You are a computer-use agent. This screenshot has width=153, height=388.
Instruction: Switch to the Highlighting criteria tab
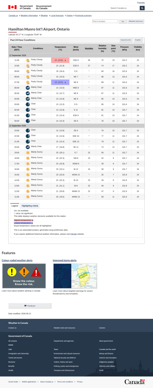pyautogui.click(x=30, y=206)
